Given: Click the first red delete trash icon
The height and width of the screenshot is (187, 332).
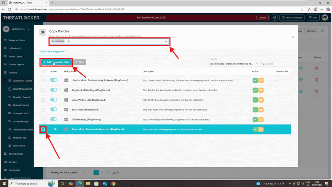Looking at the screenshot, I should (317, 68).
